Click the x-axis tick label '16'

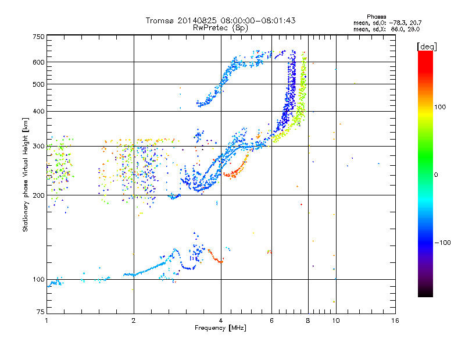point(395,320)
